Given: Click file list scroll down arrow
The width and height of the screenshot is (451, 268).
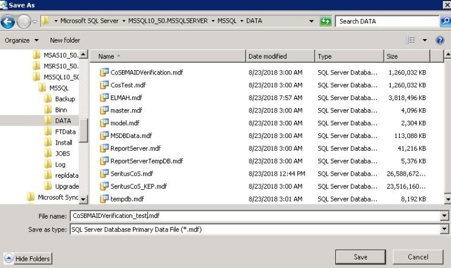Looking at the screenshot, I should click(x=447, y=199).
